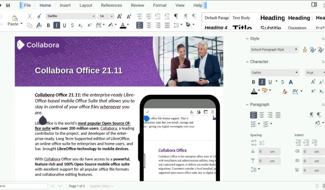Align right in the ribbon
325x190 pixels.
coord(158,25)
